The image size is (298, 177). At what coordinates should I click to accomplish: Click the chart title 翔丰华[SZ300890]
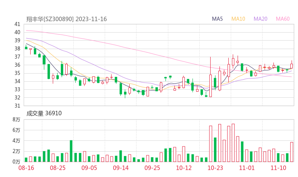50,19
